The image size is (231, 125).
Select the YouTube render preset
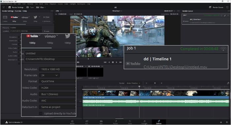14,19
